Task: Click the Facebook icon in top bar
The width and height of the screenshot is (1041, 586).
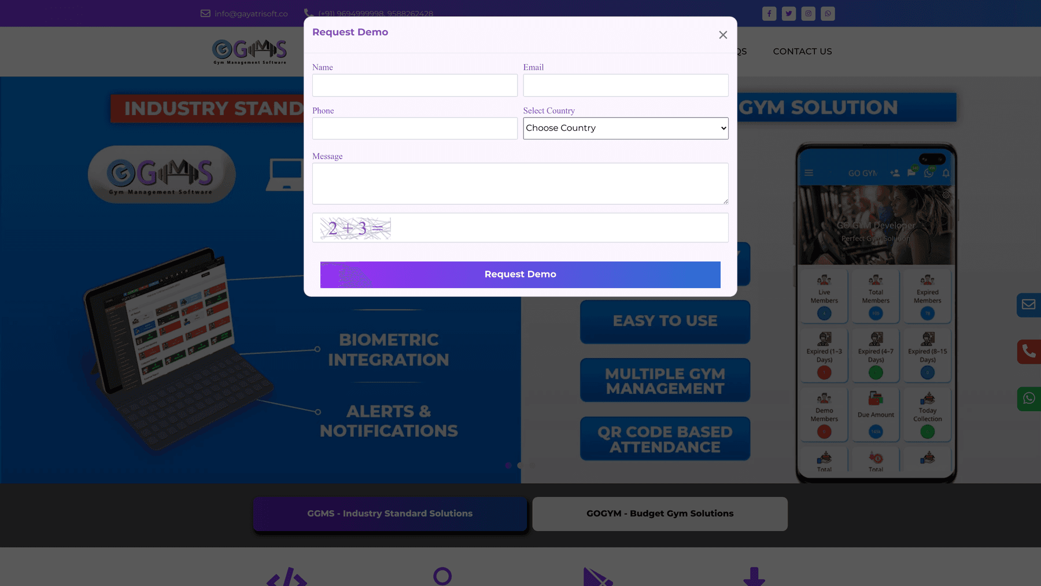Action: pyautogui.click(x=769, y=14)
